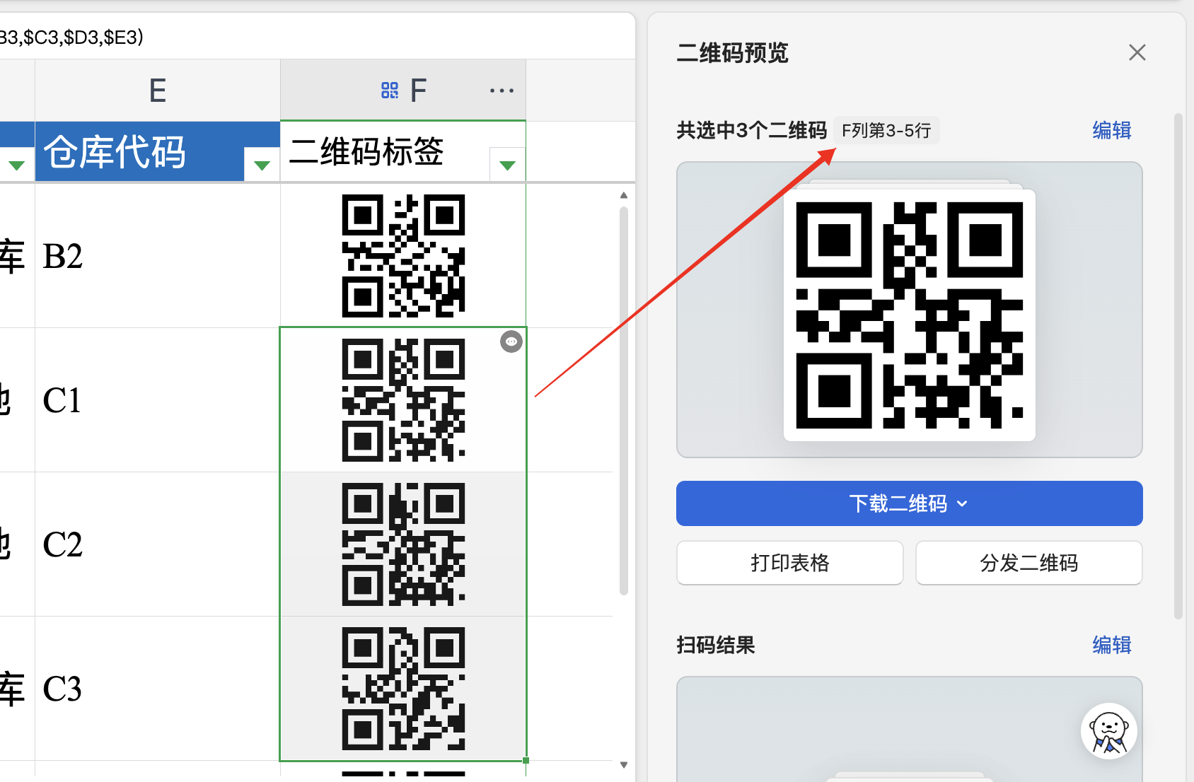
Task: Click the selection fill handle below C3 QR
Action: tap(526, 761)
